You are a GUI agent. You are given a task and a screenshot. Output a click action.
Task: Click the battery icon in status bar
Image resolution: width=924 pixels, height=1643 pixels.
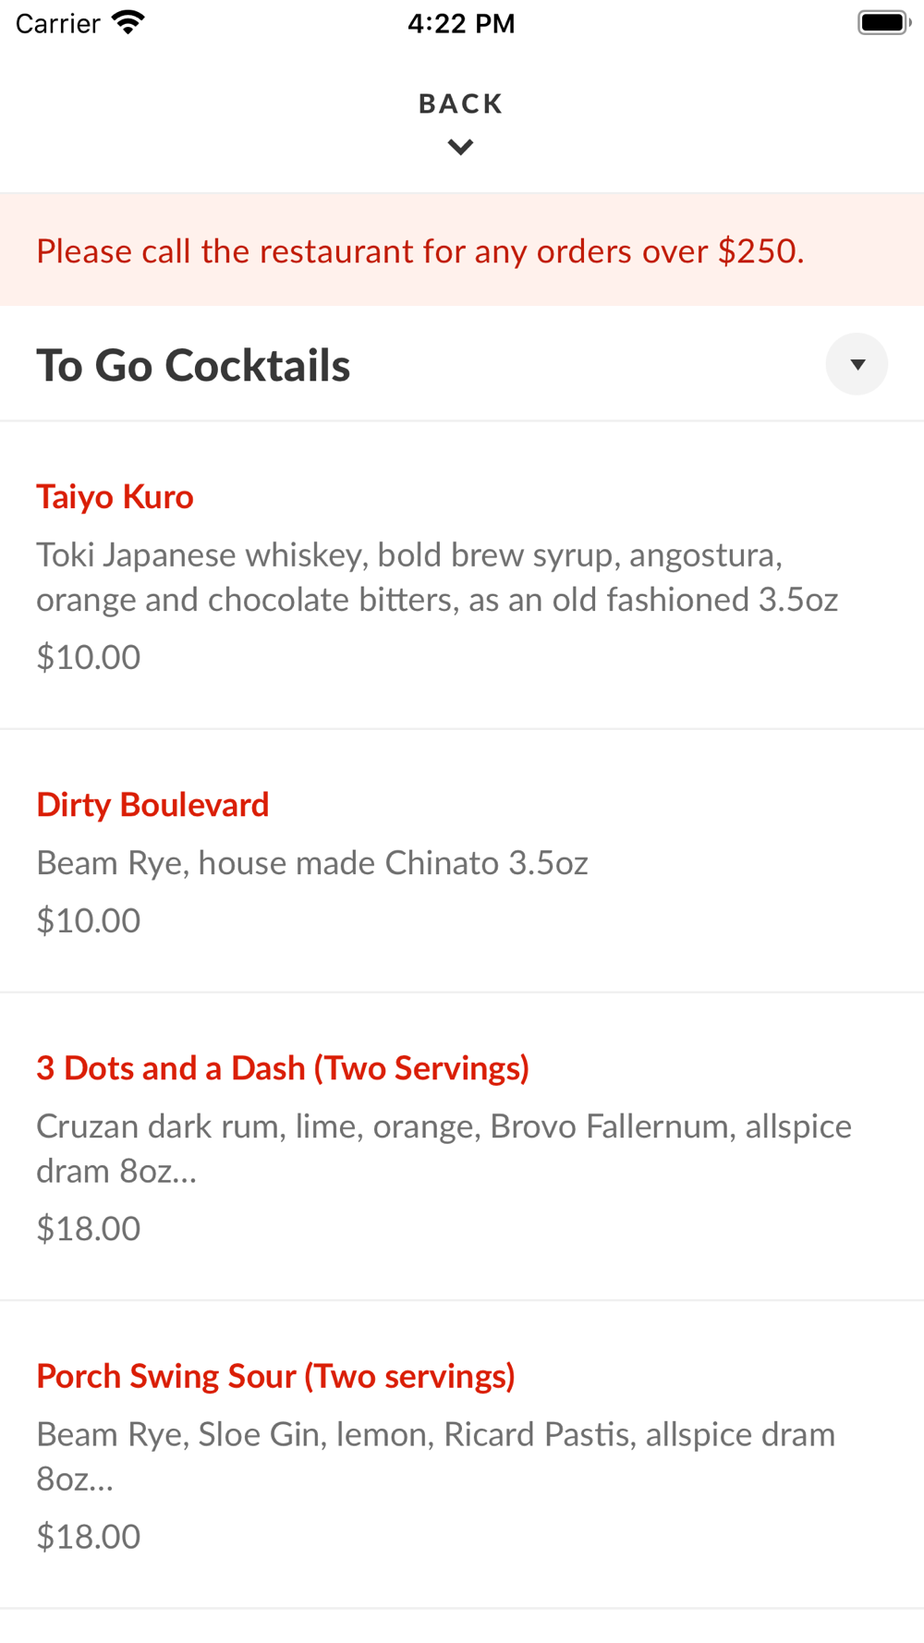[x=882, y=22]
